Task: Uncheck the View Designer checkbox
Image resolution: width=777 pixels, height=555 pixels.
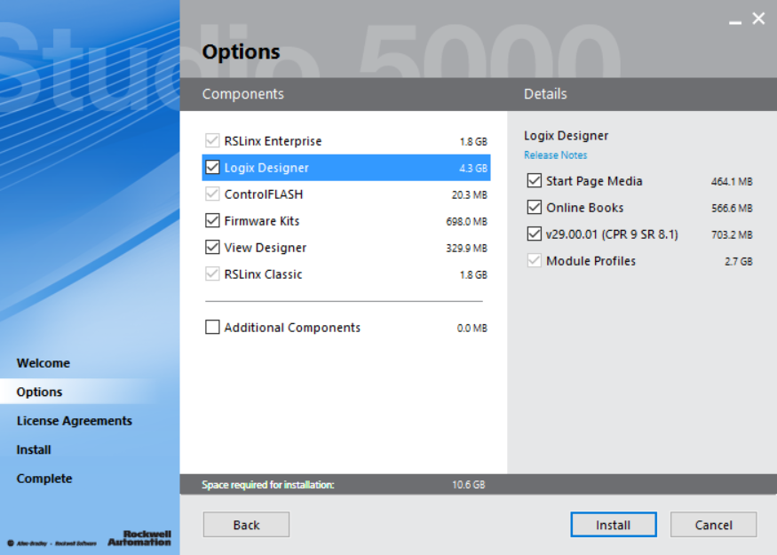Action: 212,247
